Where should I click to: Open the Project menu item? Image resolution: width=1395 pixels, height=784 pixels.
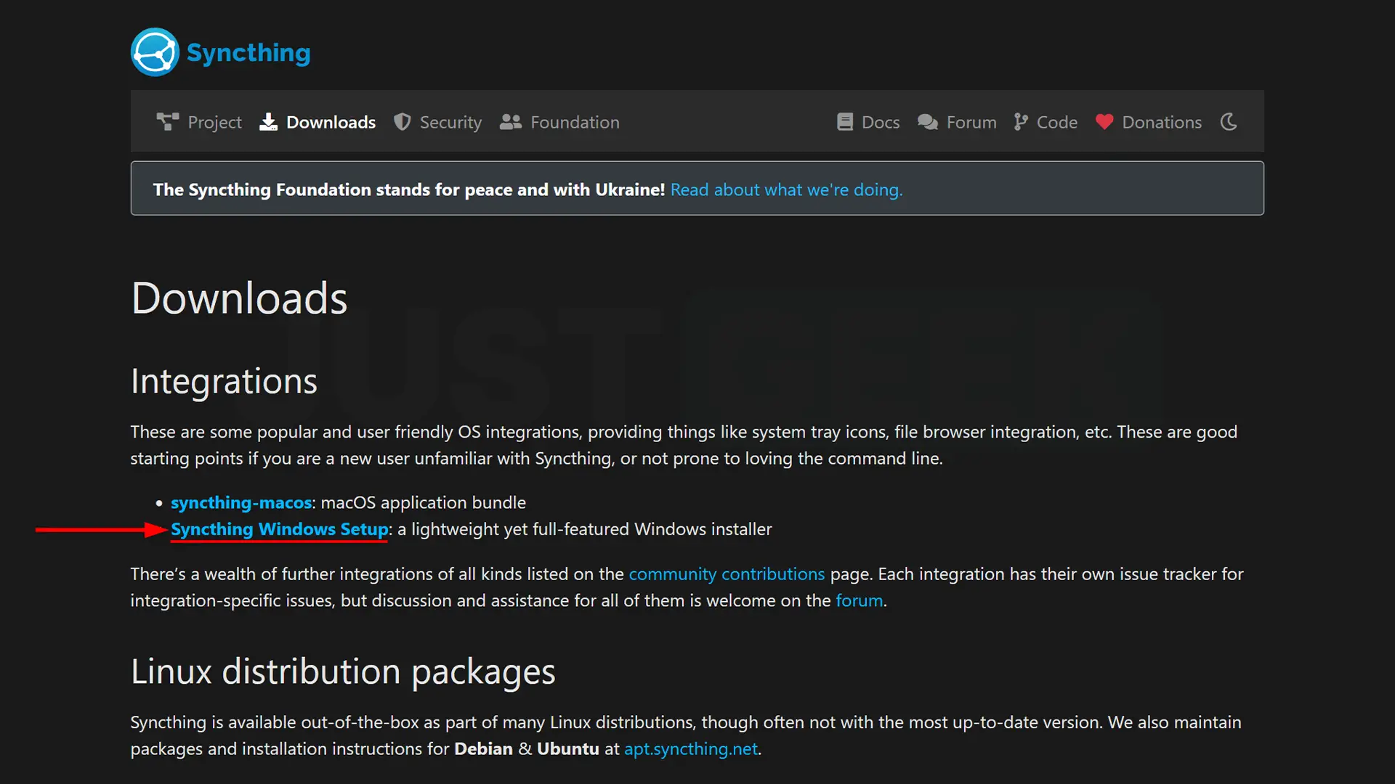click(x=214, y=122)
